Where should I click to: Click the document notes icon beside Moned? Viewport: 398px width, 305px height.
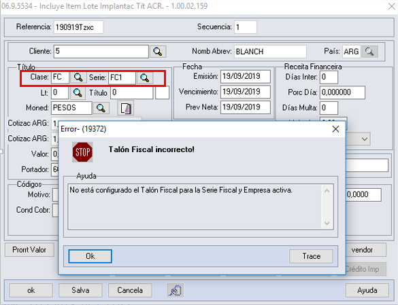(x=126, y=108)
